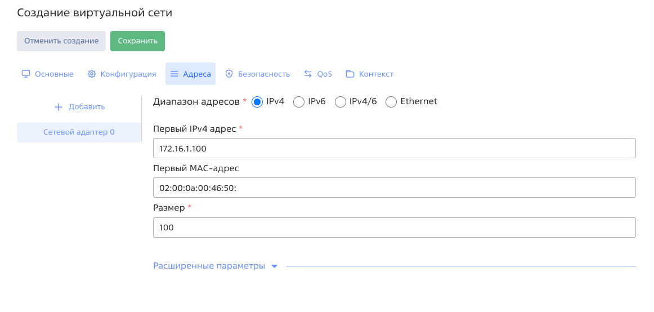The width and height of the screenshot is (654, 312).
Task: Click the green Сохранить button
Action: click(138, 41)
